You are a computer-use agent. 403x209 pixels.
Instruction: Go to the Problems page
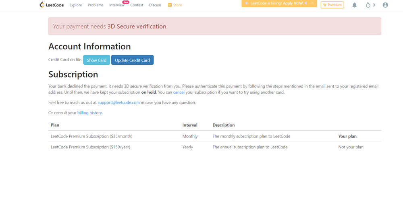96,5
